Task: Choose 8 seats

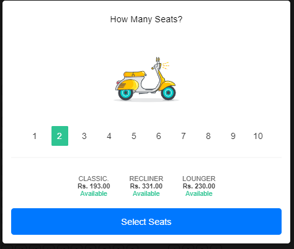Action: (208, 136)
